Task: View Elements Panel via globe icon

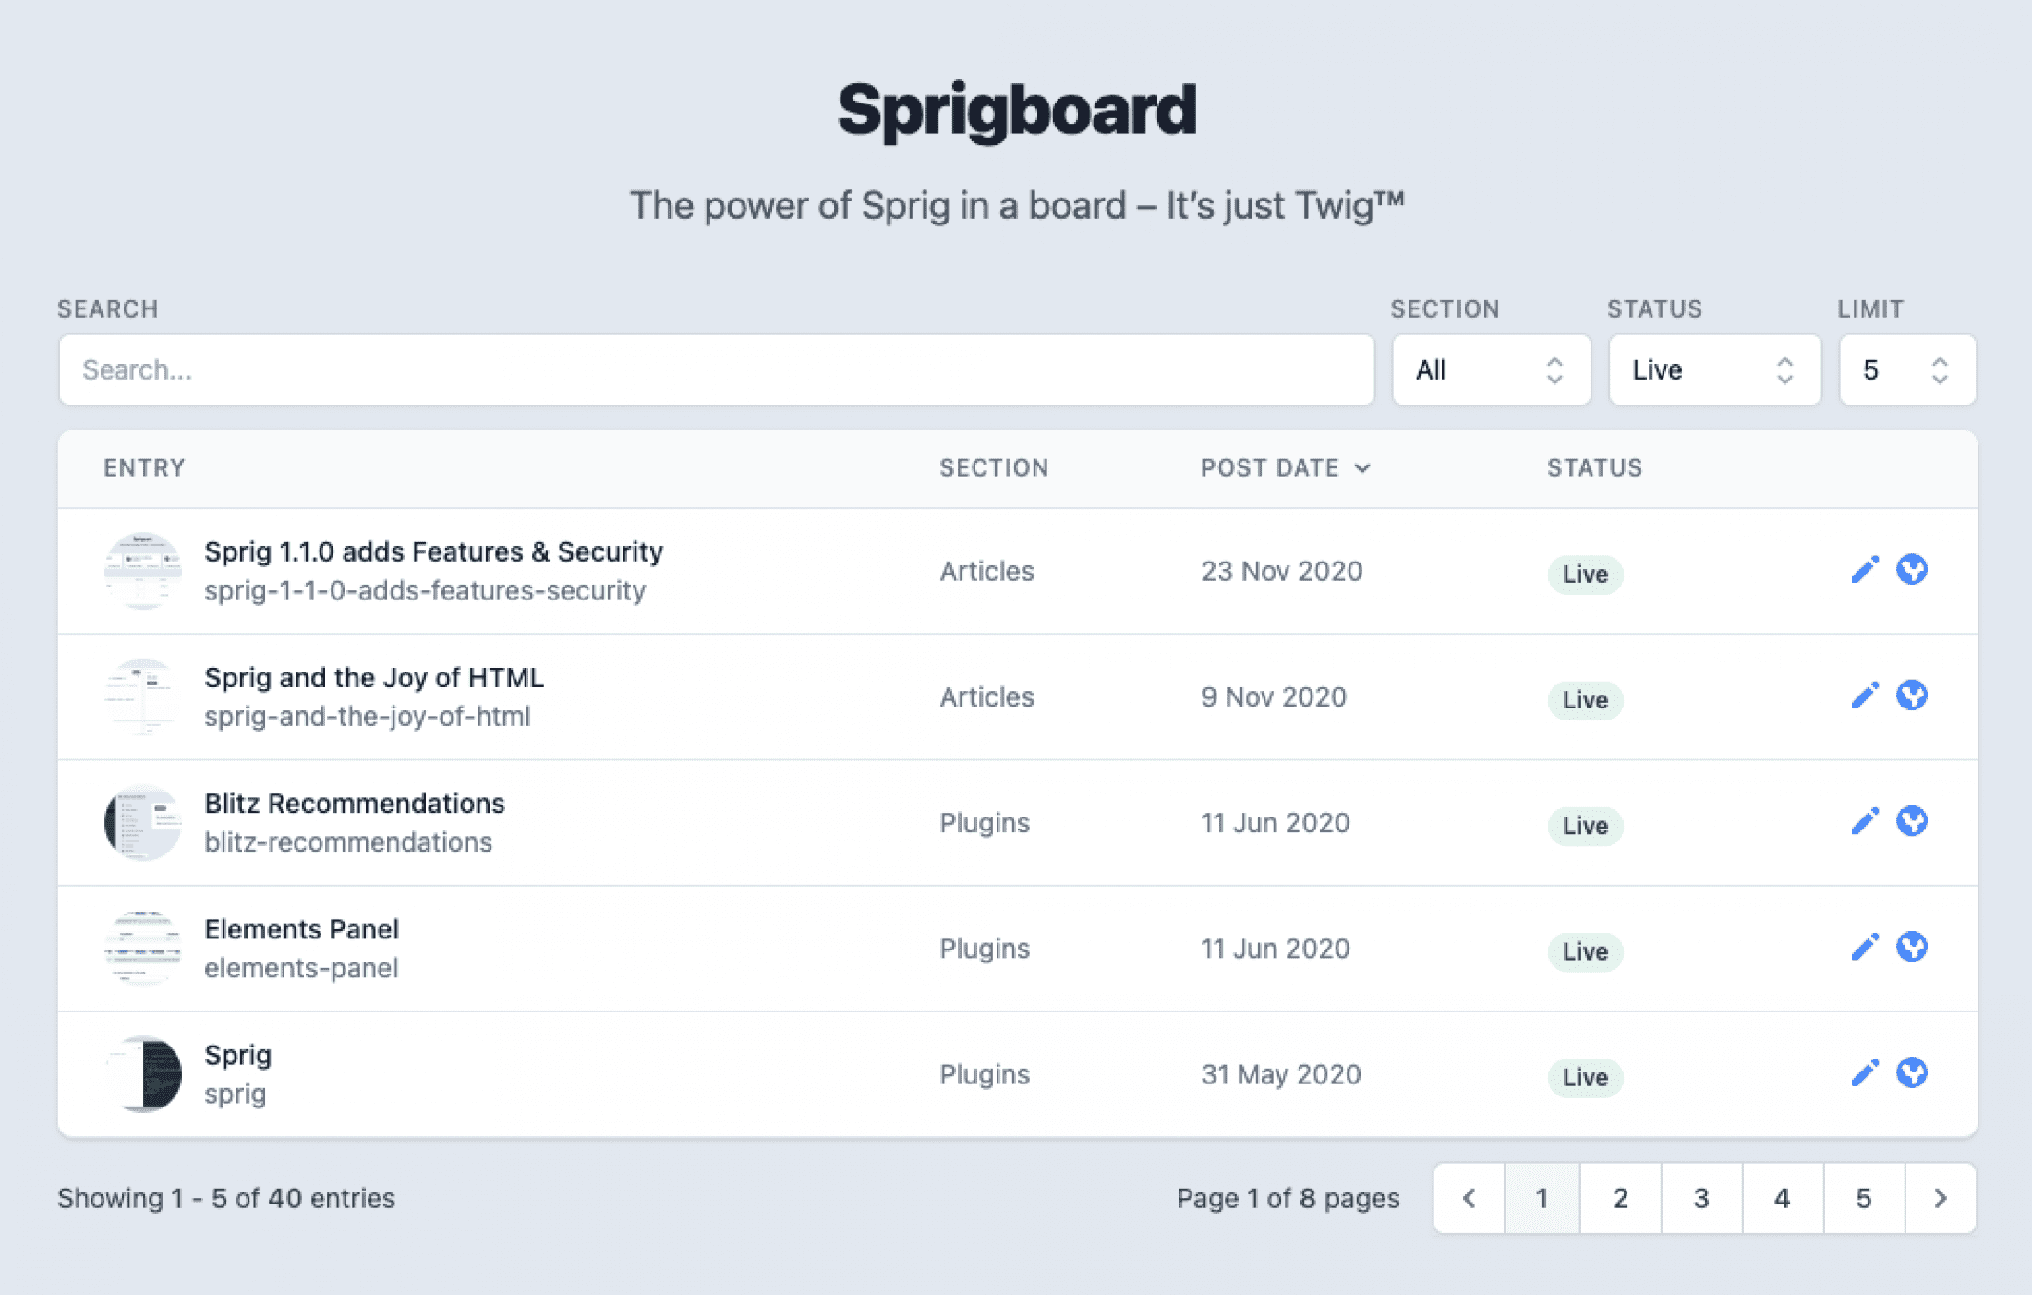Action: 1912,947
